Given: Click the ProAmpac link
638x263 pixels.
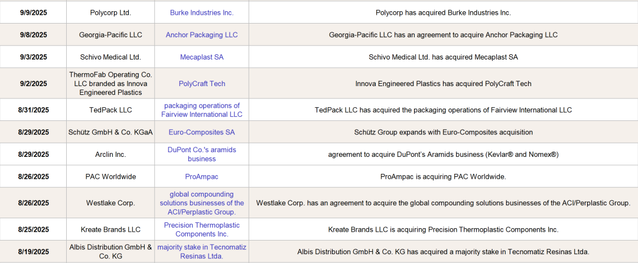Looking at the screenshot, I should coord(201,176).
